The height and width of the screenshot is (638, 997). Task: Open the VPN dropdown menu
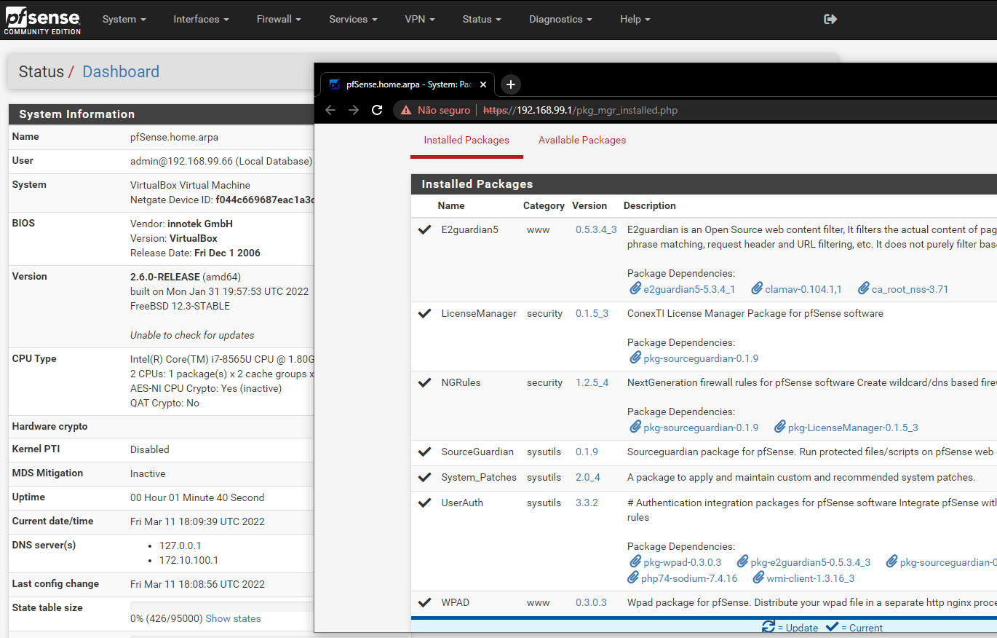420,19
